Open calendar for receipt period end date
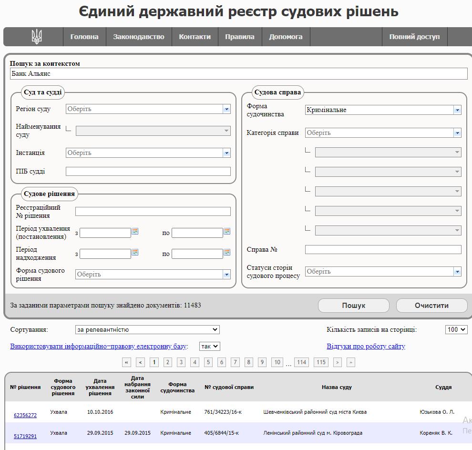The height and width of the screenshot is (450, 472). tap(227, 252)
